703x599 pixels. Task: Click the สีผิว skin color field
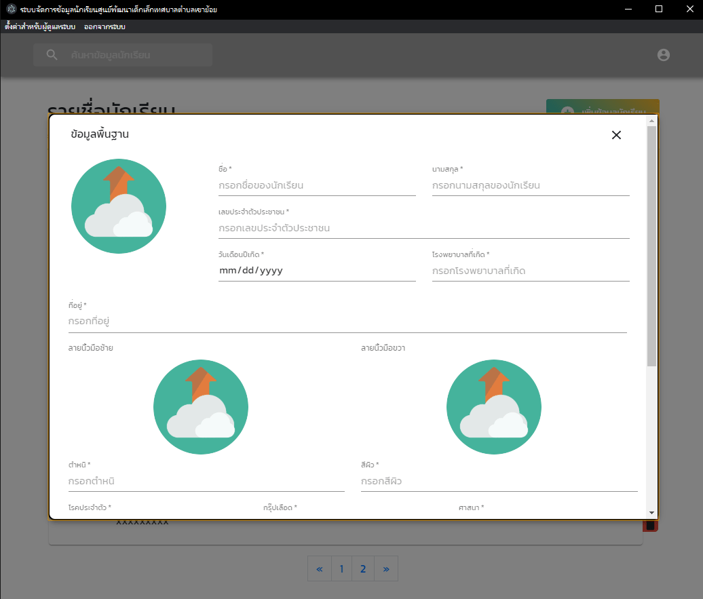498,482
